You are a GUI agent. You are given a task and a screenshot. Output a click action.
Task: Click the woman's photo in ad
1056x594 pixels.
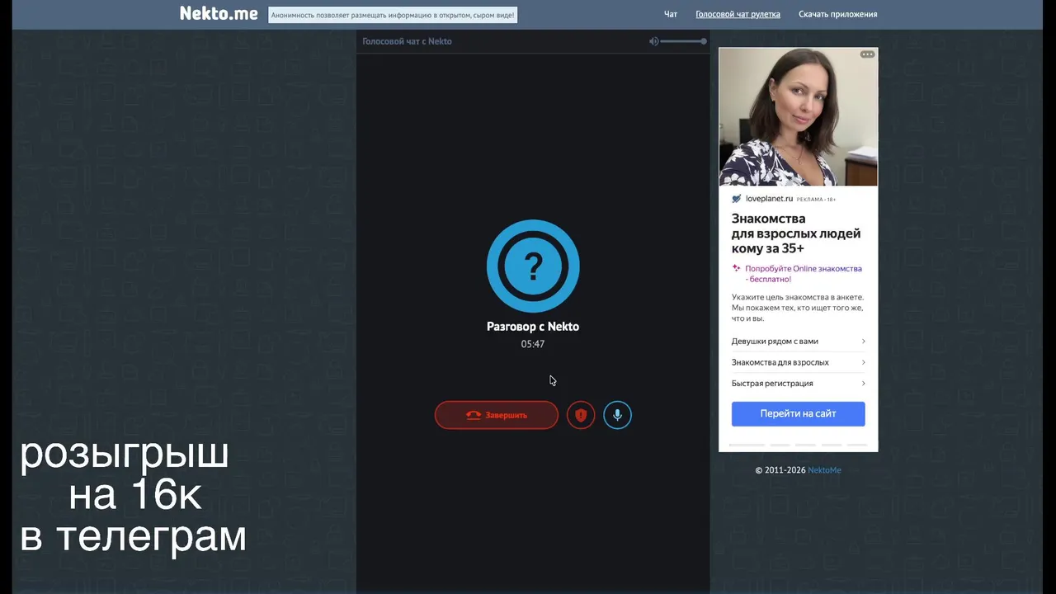(x=798, y=117)
